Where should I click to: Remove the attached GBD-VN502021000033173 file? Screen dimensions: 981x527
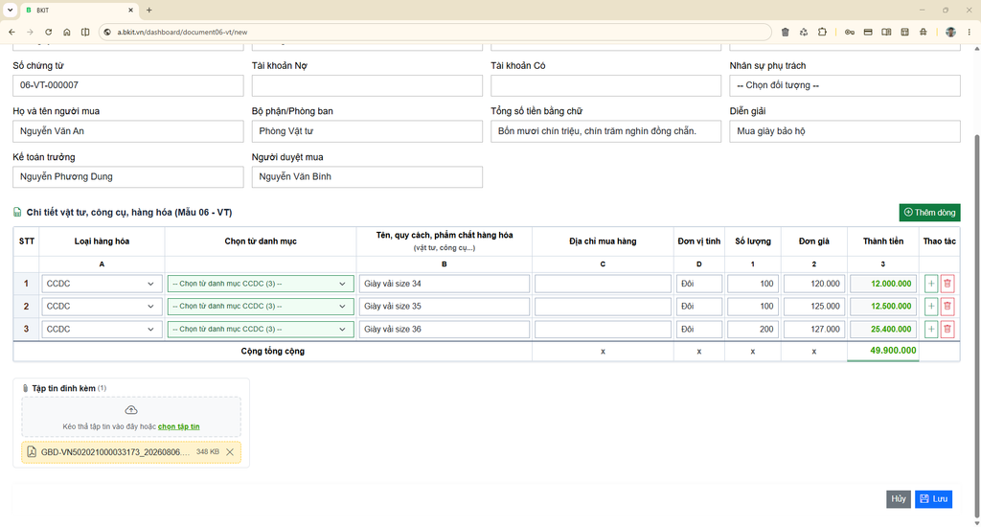click(x=230, y=452)
